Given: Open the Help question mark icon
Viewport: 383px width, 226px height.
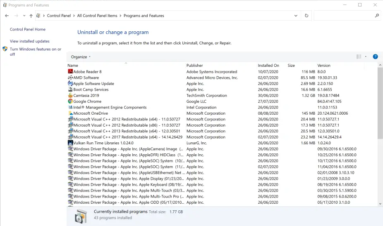Looking at the screenshot, I should coord(375,56).
